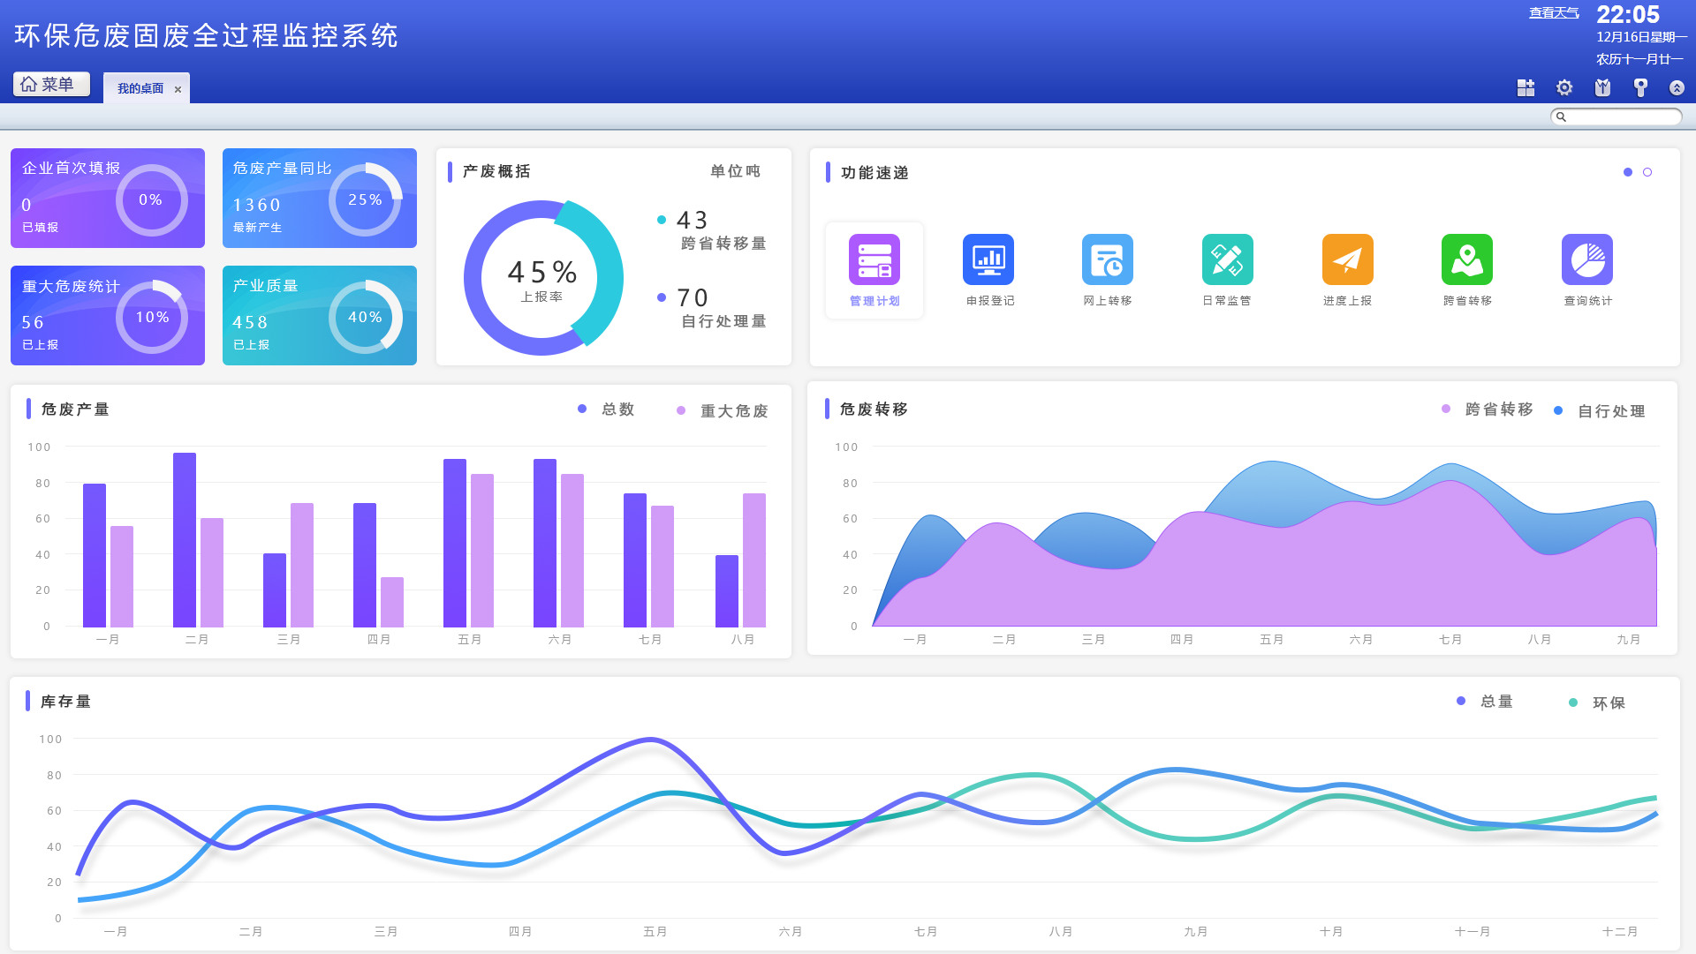Image resolution: width=1696 pixels, height=954 pixels.
Task: Click the search input field
Action: click(x=1616, y=116)
